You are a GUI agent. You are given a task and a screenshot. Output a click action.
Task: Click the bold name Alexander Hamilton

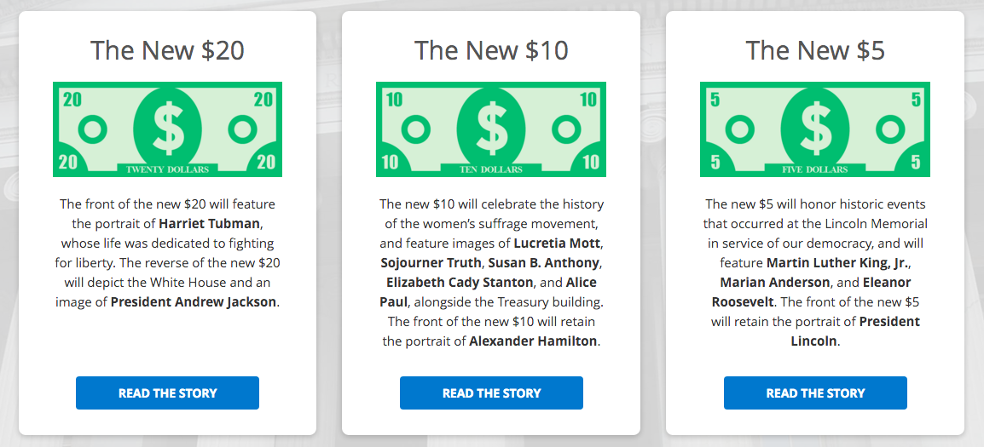coord(534,341)
